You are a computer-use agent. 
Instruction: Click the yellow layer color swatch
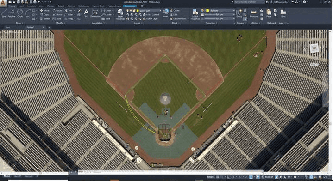(x=138, y=10)
